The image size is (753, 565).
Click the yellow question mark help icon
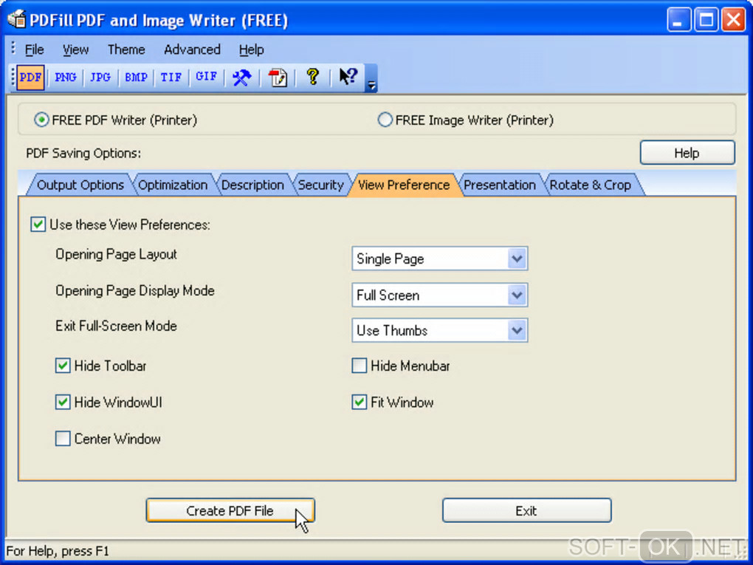click(312, 77)
